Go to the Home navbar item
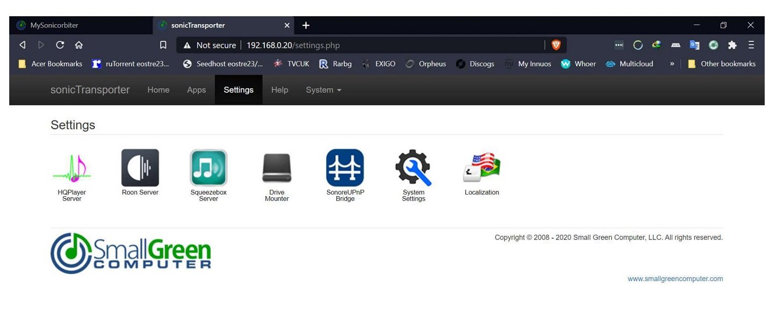 point(158,90)
